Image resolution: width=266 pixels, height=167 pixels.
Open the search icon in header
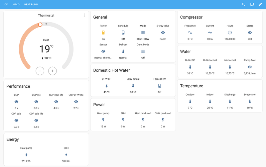click(x=243, y=4)
